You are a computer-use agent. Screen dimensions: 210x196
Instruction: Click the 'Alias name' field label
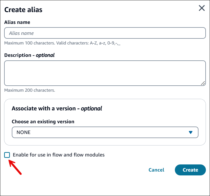(x=17, y=22)
